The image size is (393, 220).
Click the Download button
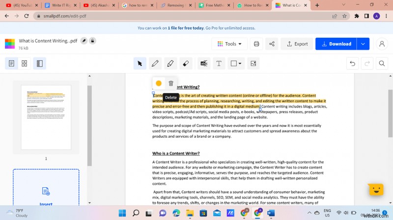pos(336,44)
